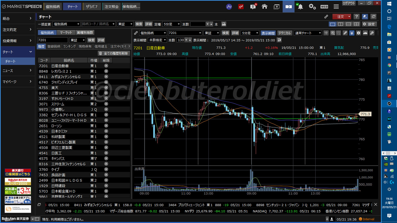Viewport: 397px width, 223px height.
Task: Open 投資情報 in the sidebar
Action: click(18, 41)
